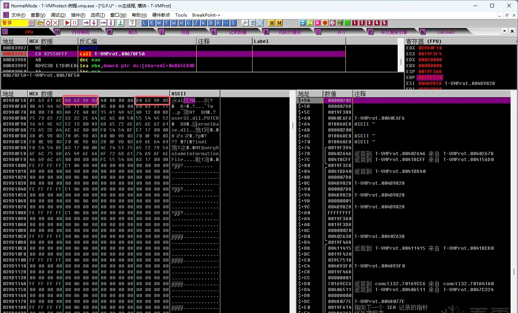The image size is (518, 313).
Task: Switch to the 内存映射 tab
Action: pyautogui.click(x=81, y=32)
